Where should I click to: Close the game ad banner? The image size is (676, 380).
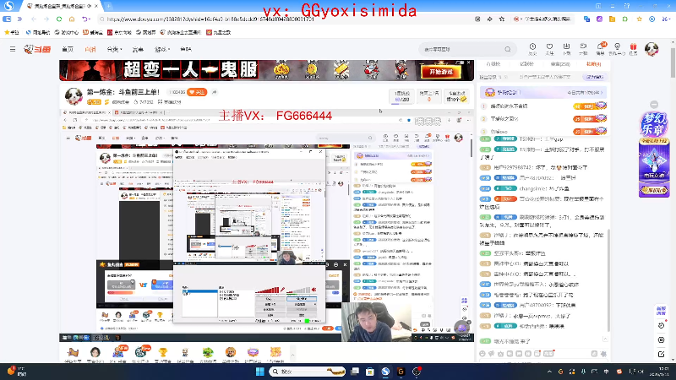pyautogui.click(x=469, y=62)
